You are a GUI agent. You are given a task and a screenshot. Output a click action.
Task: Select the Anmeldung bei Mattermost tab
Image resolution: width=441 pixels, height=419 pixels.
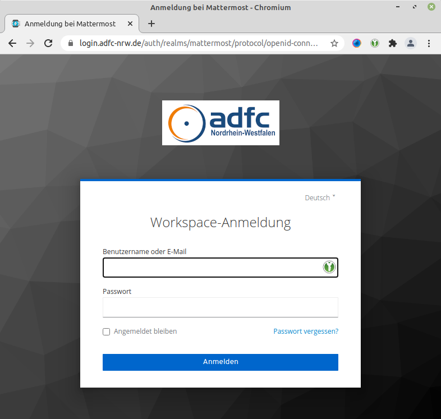(x=72, y=24)
